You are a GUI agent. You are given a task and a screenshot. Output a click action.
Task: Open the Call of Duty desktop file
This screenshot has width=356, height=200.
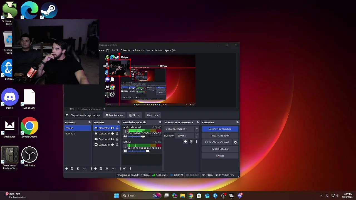click(29, 99)
